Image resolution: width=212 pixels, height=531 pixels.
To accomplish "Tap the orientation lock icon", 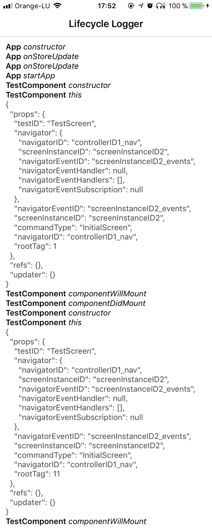I will [131, 6].
